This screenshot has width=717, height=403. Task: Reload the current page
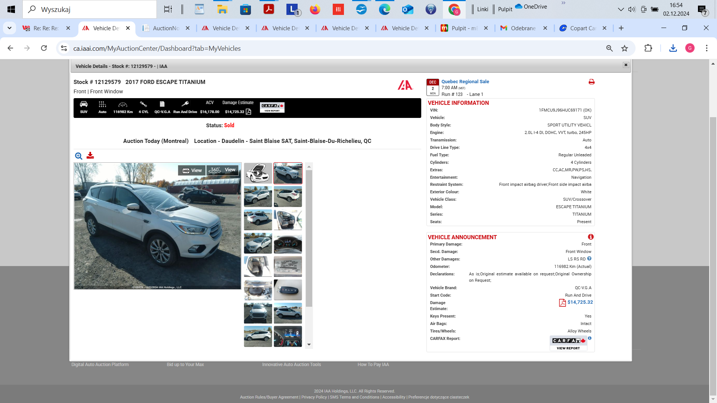coord(44,48)
